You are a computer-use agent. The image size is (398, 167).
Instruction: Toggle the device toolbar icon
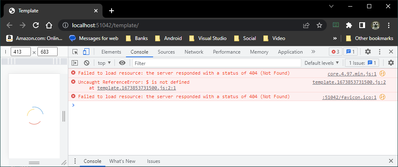(86, 52)
